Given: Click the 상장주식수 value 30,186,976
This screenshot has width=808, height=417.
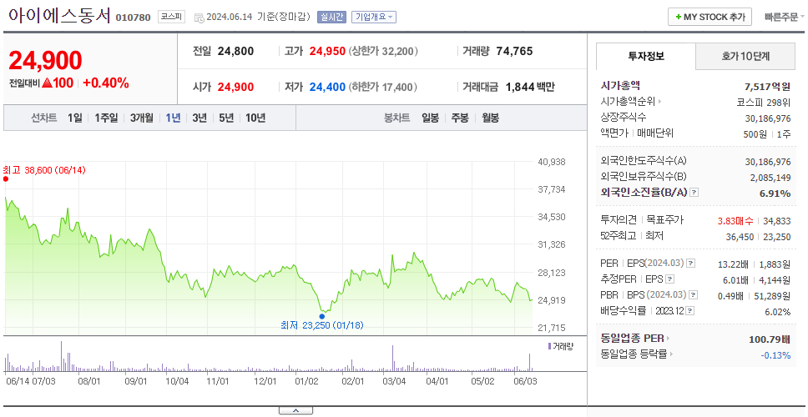Looking at the screenshot, I should (x=768, y=118).
